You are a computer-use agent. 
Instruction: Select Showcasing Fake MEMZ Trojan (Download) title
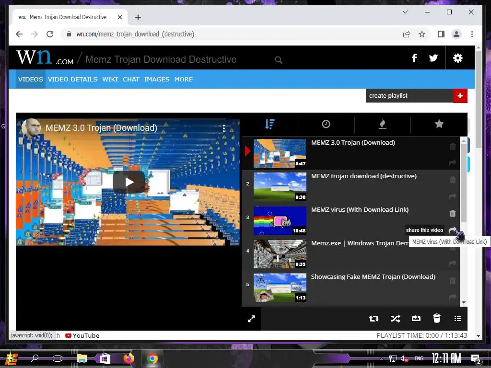[373, 276]
